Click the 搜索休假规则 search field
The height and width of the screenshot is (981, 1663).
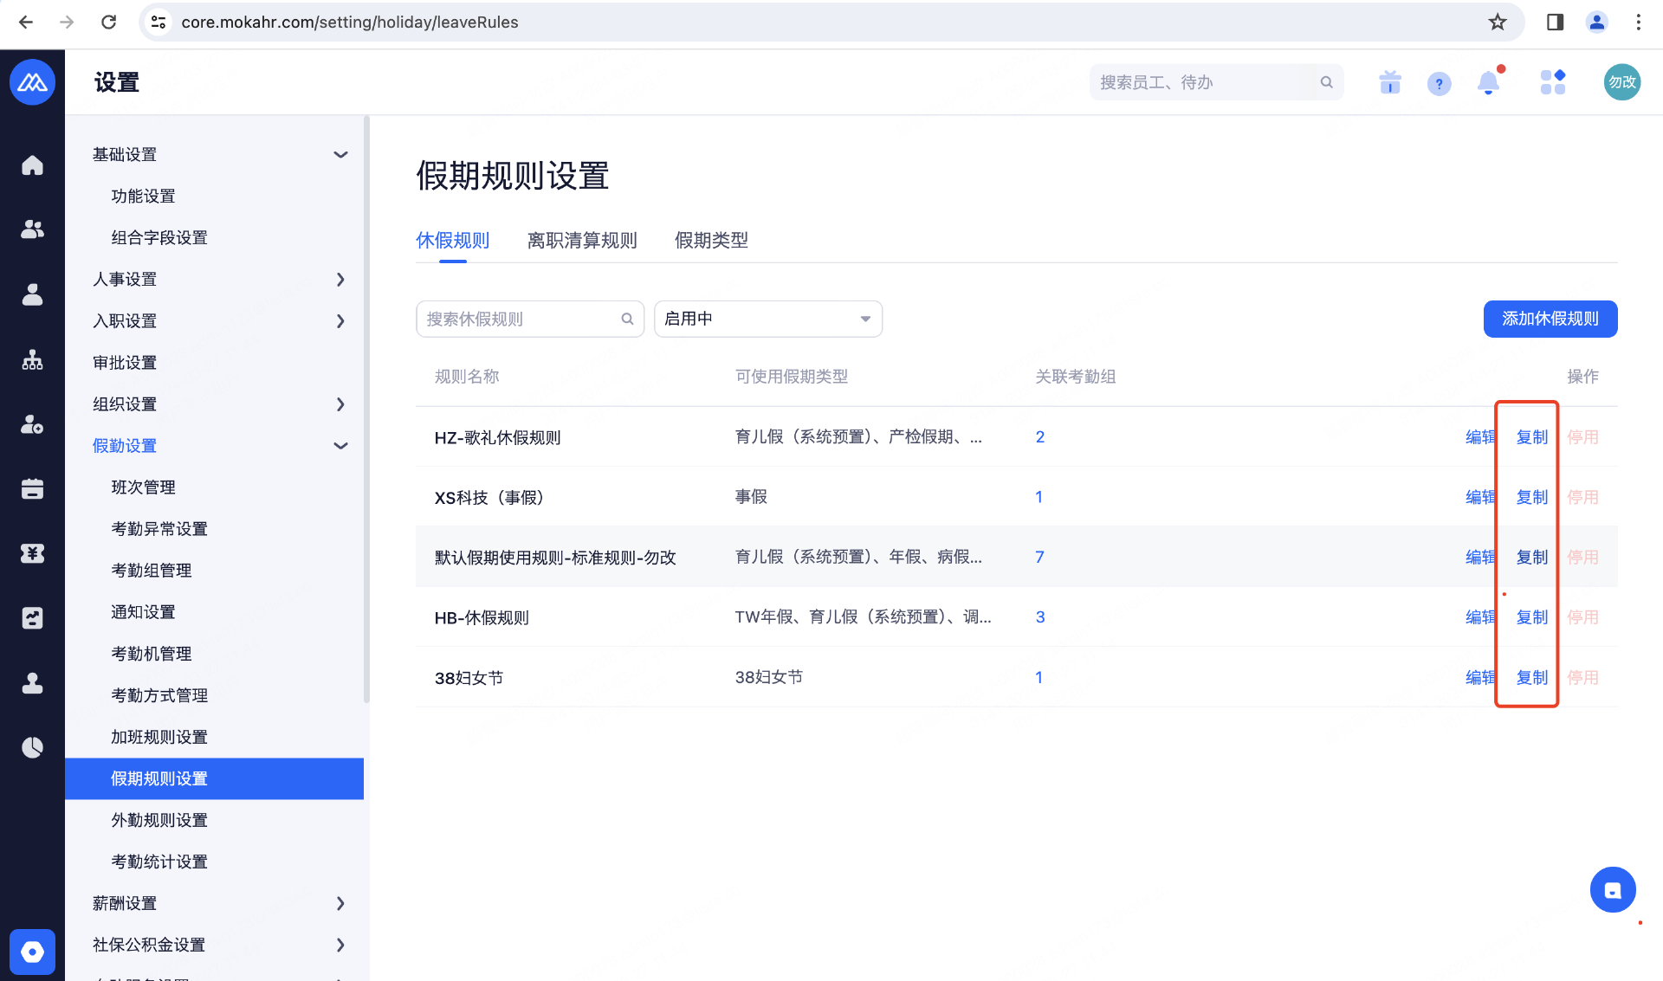coord(520,319)
